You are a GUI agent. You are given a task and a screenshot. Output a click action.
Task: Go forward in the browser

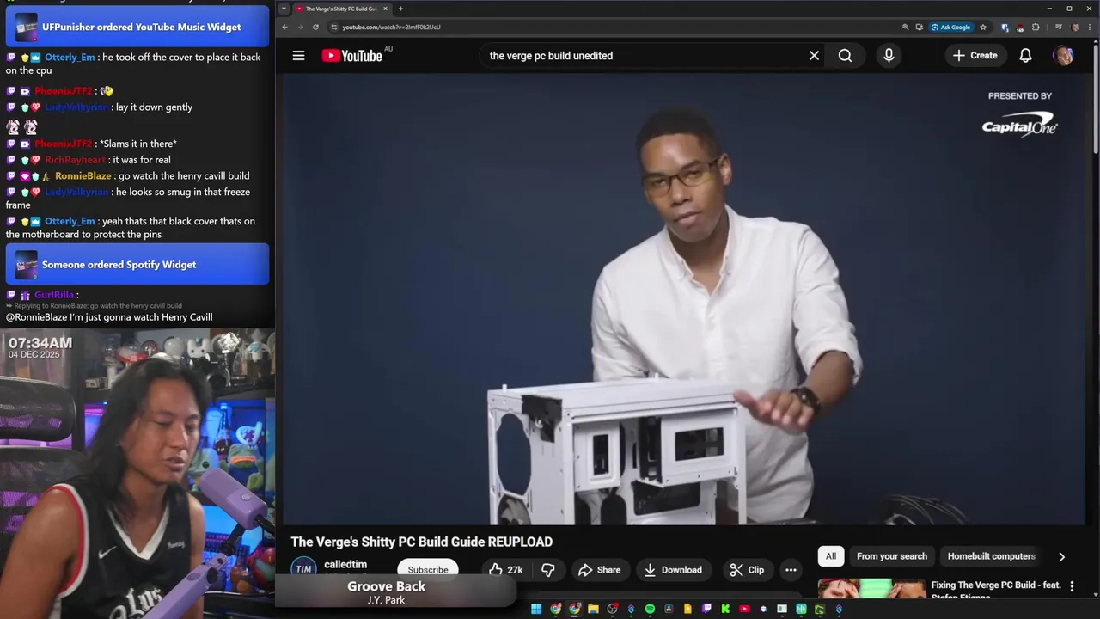(x=300, y=27)
